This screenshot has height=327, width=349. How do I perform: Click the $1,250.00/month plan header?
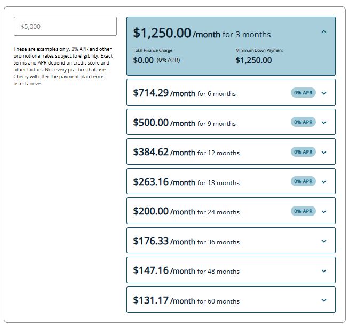[202, 33]
